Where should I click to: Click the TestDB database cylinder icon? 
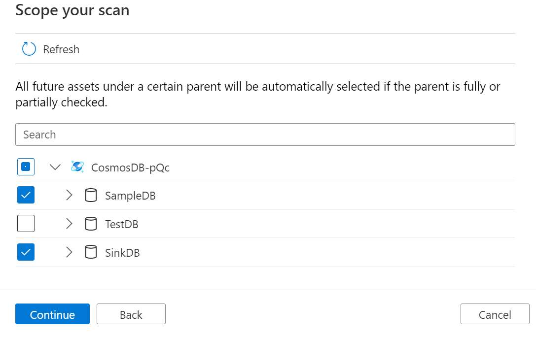pos(91,224)
